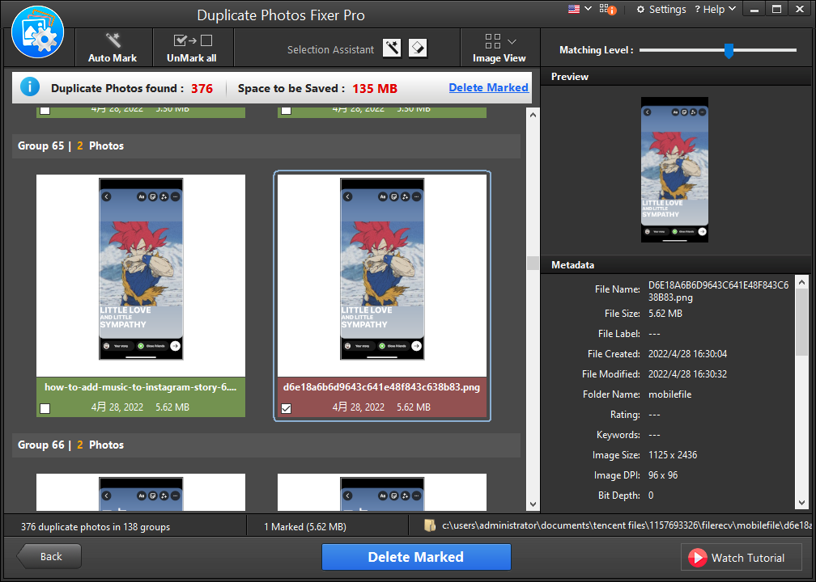Screen dimensions: 816x582
Task: Click the Metadata panel scrollbar thumb
Action: pos(802,323)
